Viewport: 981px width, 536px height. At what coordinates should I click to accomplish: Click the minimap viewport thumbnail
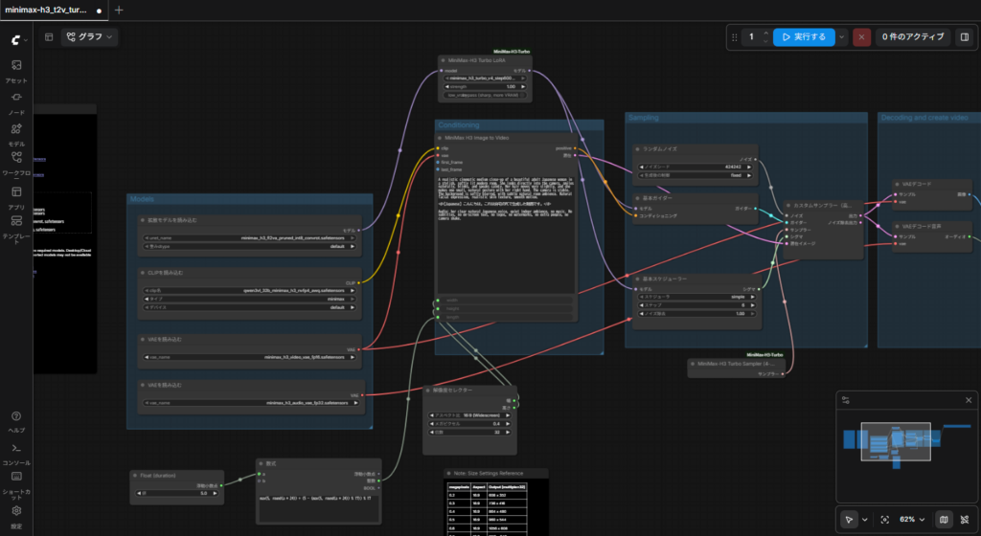(x=896, y=441)
